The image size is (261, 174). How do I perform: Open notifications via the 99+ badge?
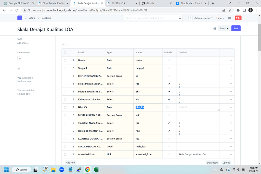click(238, 18)
